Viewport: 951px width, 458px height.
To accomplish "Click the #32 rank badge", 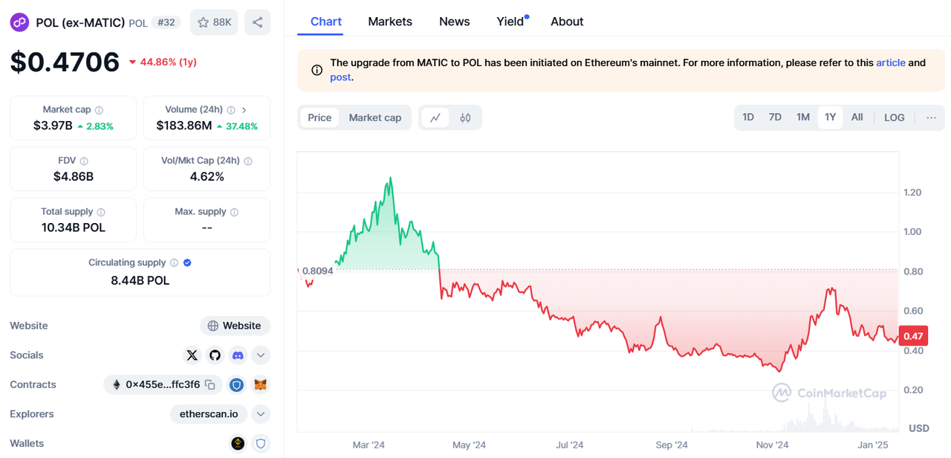I will pos(166,22).
